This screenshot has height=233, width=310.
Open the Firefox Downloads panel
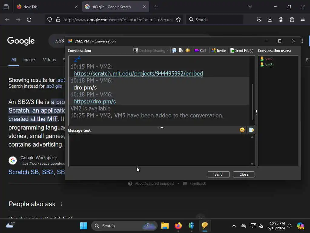point(270,20)
